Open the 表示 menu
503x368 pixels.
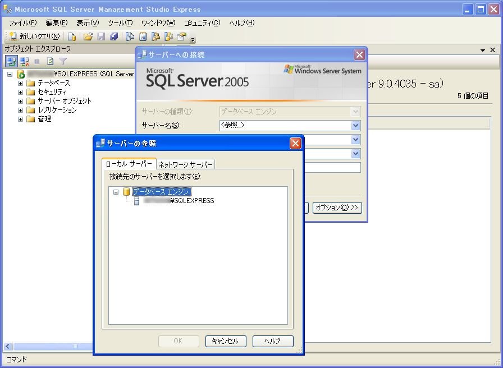(x=88, y=23)
